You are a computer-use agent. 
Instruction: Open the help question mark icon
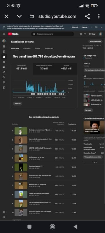click(x=85, y=34)
